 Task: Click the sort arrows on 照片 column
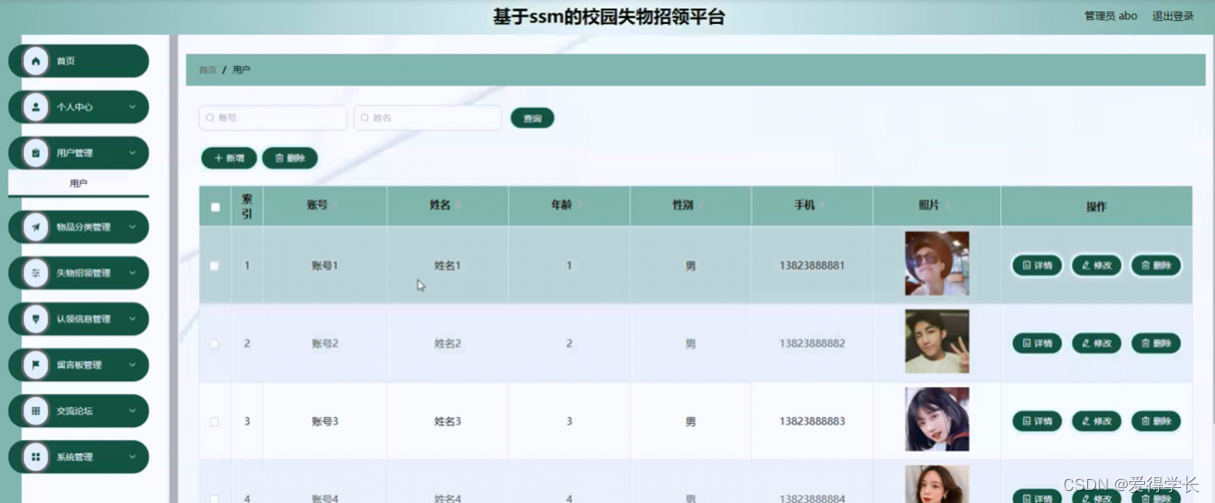pyautogui.click(x=947, y=206)
